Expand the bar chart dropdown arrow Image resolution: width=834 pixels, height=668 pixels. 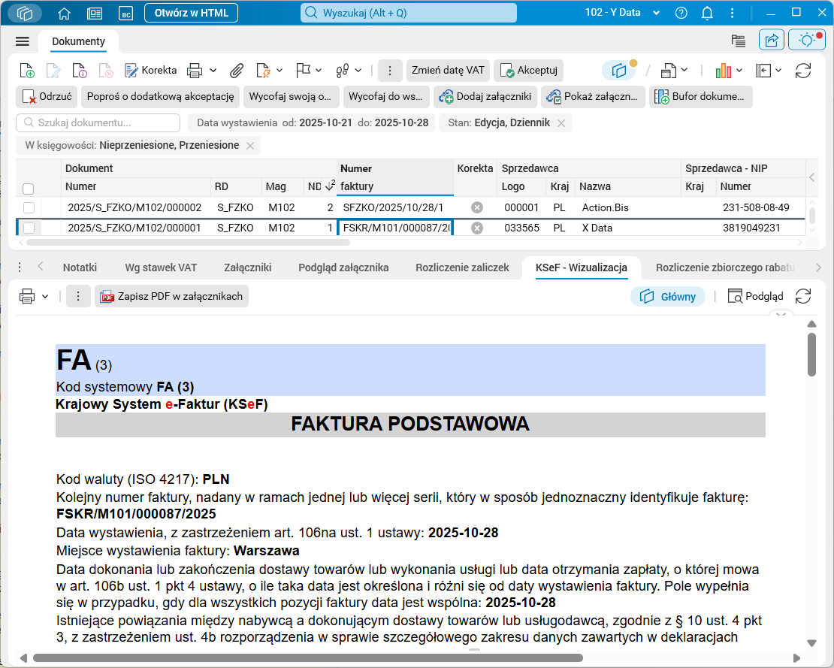[739, 70]
